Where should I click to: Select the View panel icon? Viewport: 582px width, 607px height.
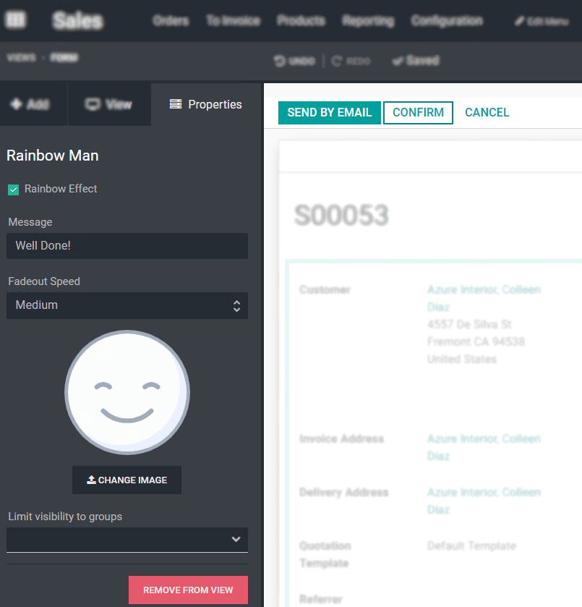(x=108, y=103)
